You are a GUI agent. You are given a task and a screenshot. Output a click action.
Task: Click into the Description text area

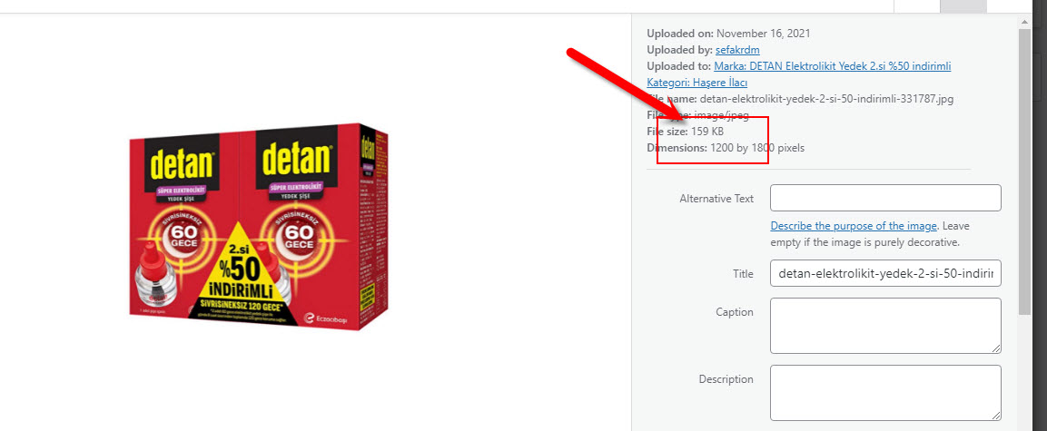pyautogui.click(x=885, y=393)
